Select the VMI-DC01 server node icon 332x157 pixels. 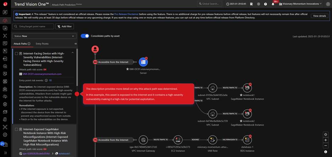tap(143, 62)
